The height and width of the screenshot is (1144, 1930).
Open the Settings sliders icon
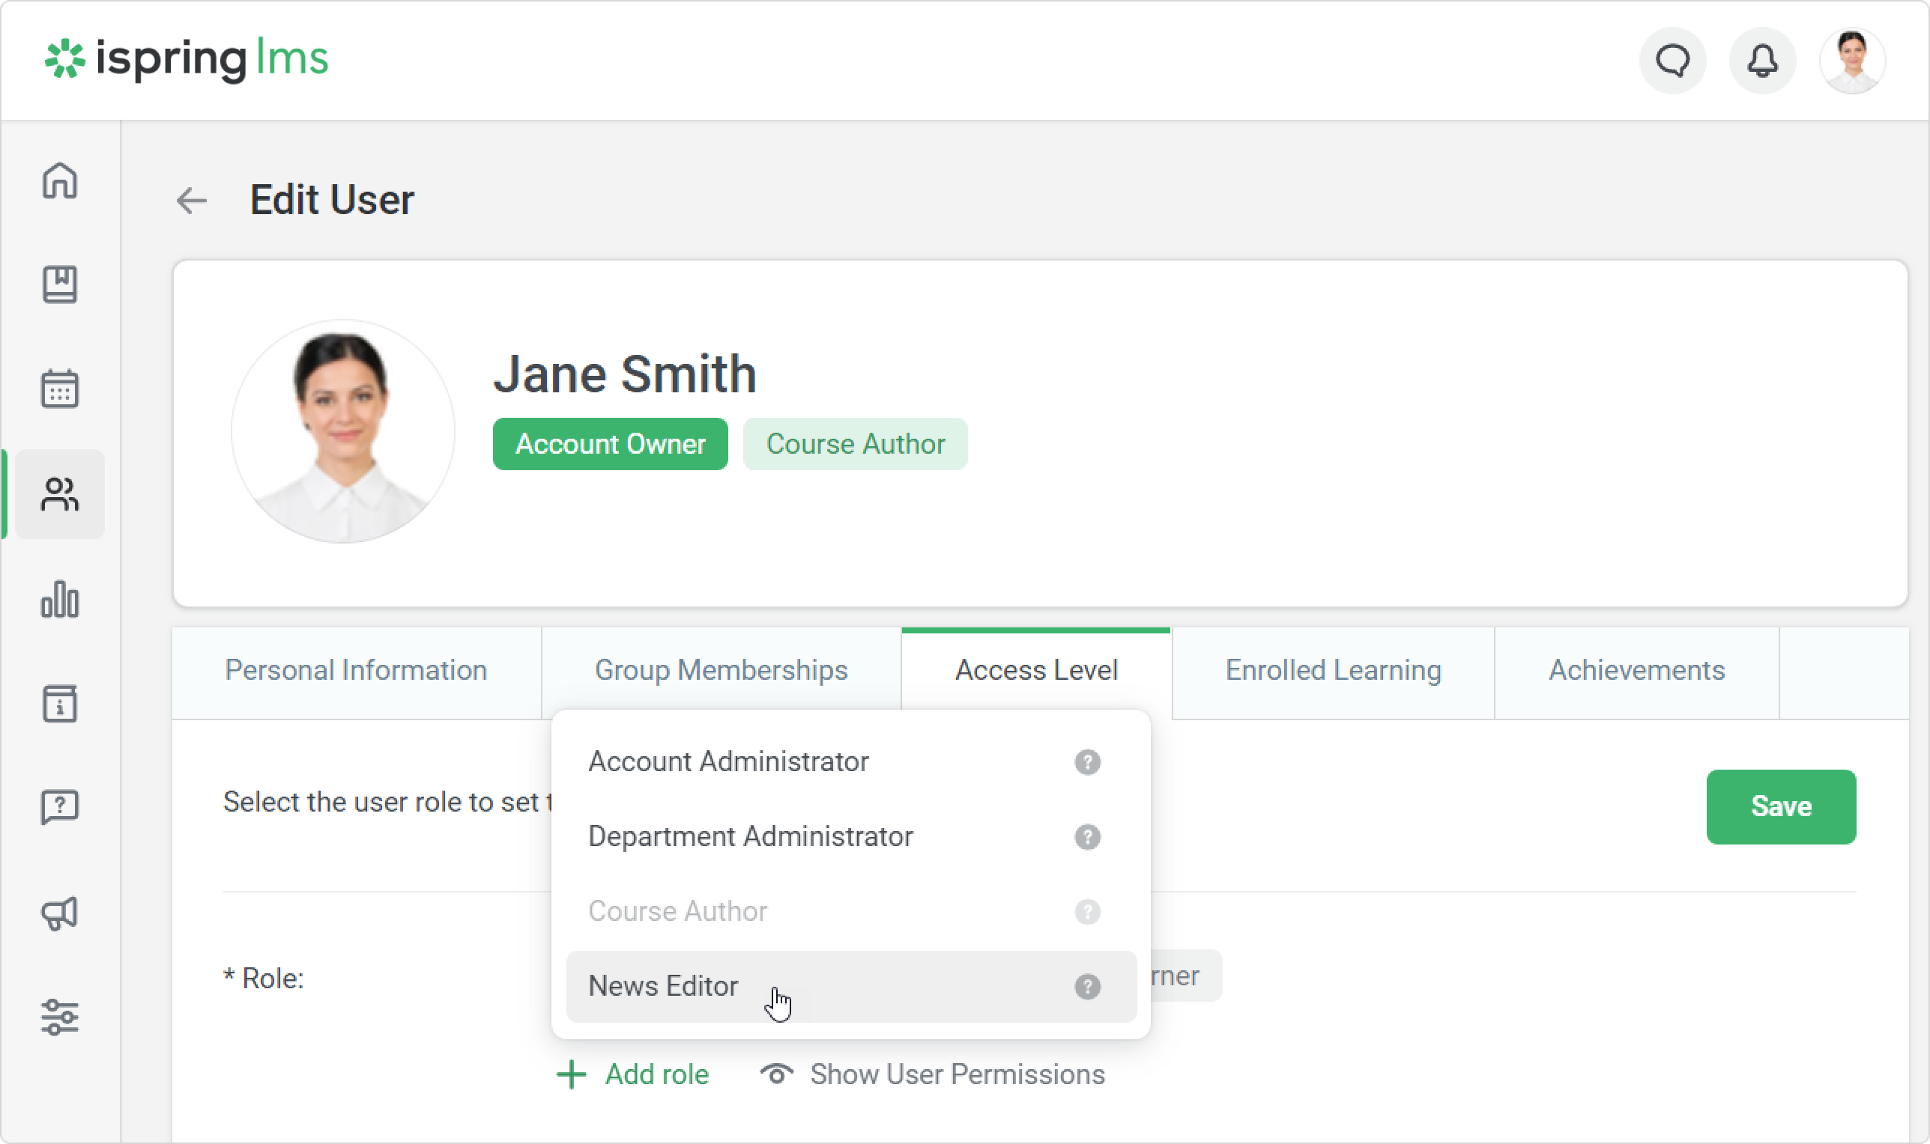pos(59,1017)
